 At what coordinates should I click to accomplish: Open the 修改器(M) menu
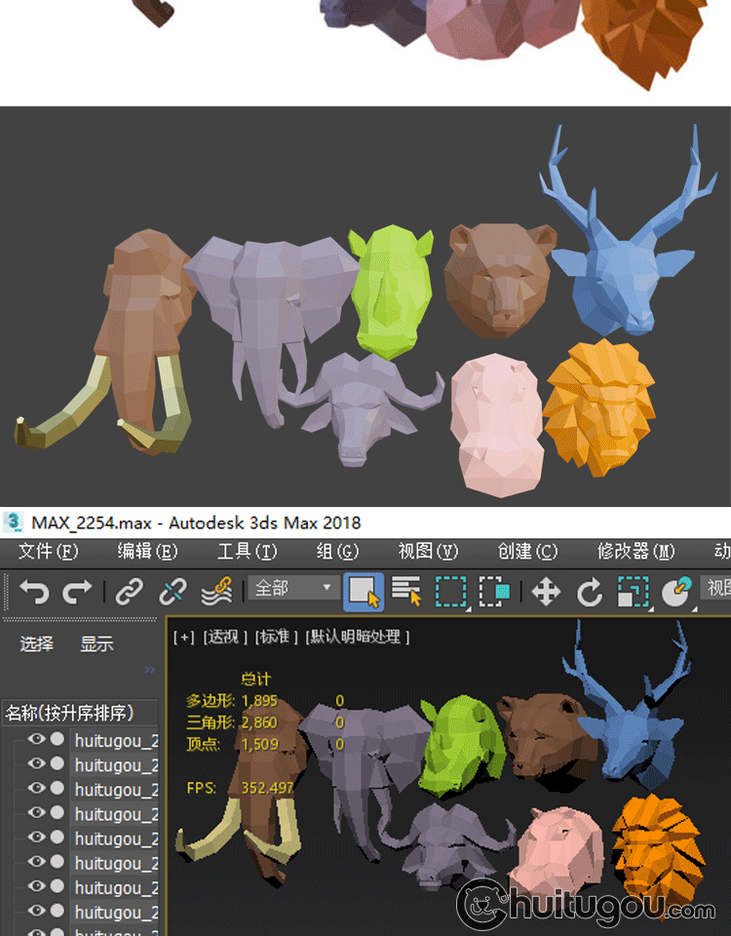point(635,552)
